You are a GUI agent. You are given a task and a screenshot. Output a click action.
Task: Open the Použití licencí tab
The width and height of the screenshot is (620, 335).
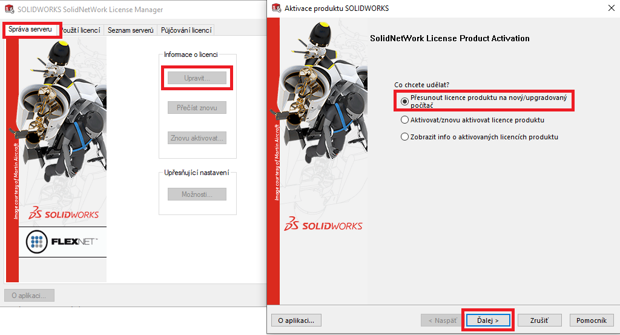pos(82,30)
